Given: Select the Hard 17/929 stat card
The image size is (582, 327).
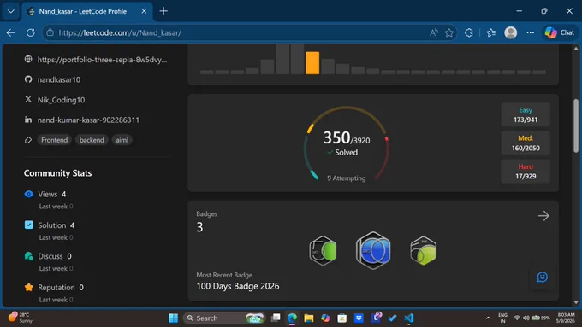Looking at the screenshot, I should click(526, 172).
